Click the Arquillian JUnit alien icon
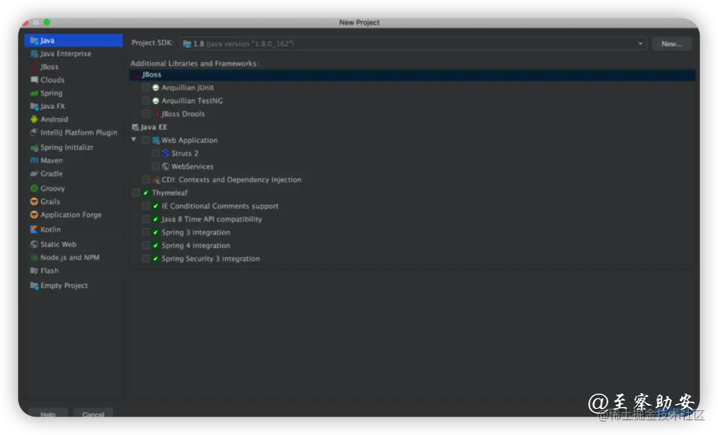 [x=156, y=88]
